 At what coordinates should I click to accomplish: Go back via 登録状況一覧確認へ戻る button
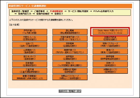click(70, 91)
